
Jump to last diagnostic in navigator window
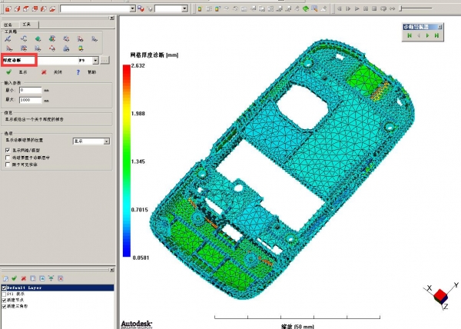pos(436,35)
